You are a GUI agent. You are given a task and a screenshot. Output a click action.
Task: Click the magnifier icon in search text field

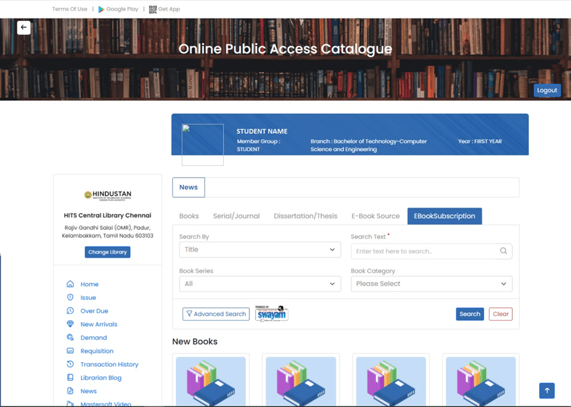[503, 251]
